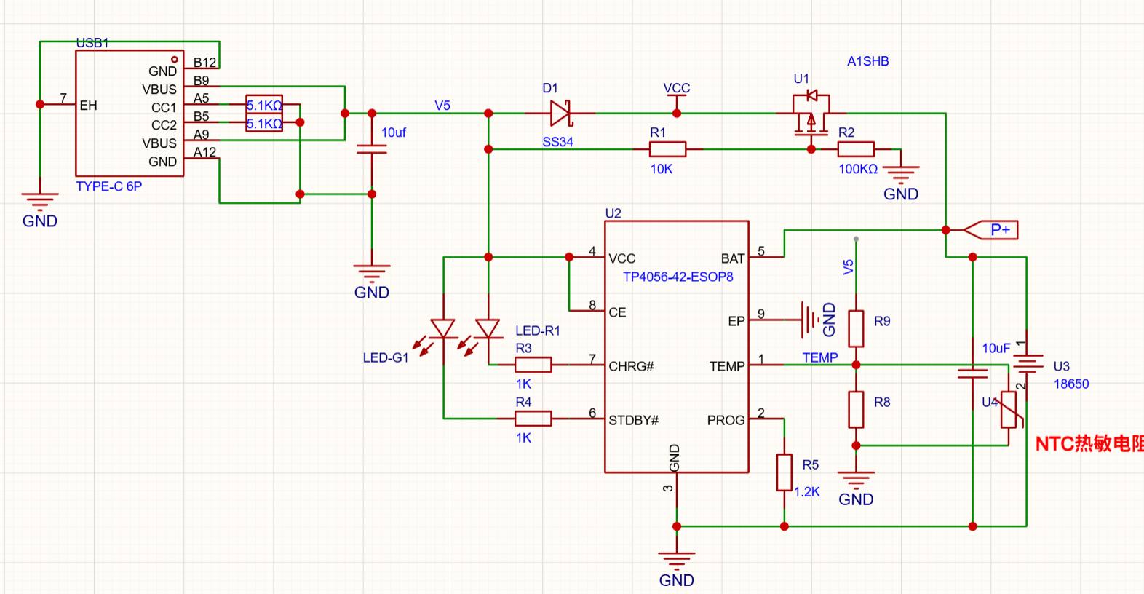
Task: Select the U3 18650 battery symbol
Action: (1027, 365)
